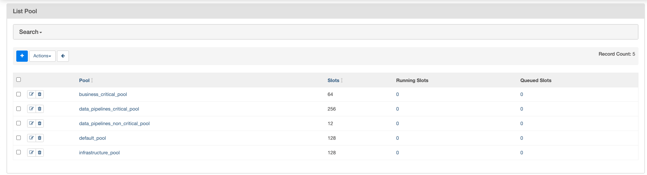This screenshot has height=175, width=647.
Task: Select the default_pool row checkbox
Action: click(19, 138)
